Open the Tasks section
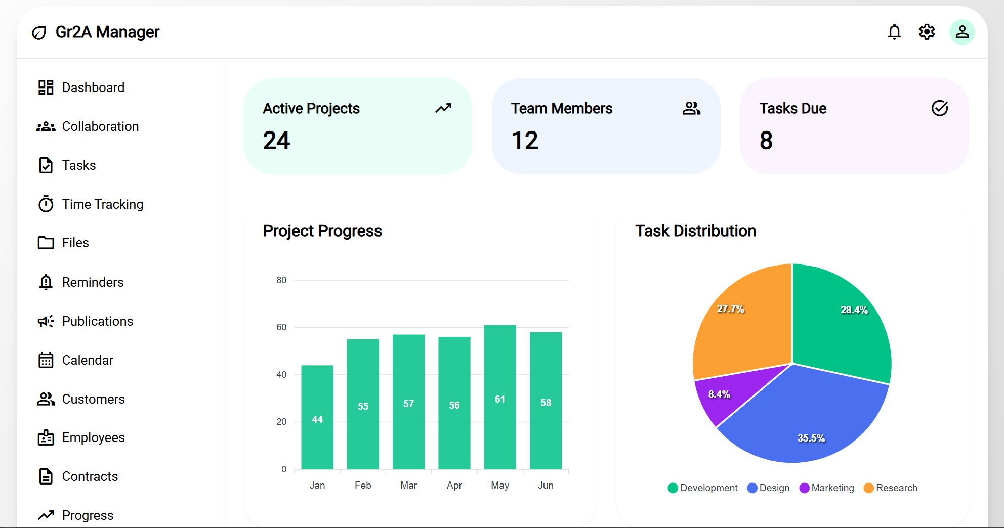The height and width of the screenshot is (528, 1004). point(79,165)
